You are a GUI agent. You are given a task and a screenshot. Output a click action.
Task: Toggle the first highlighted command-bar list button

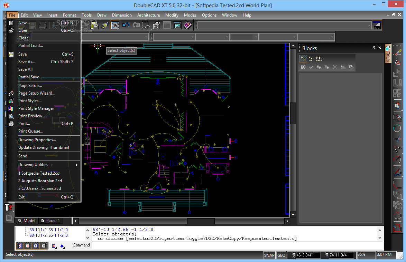coord(20,246)
